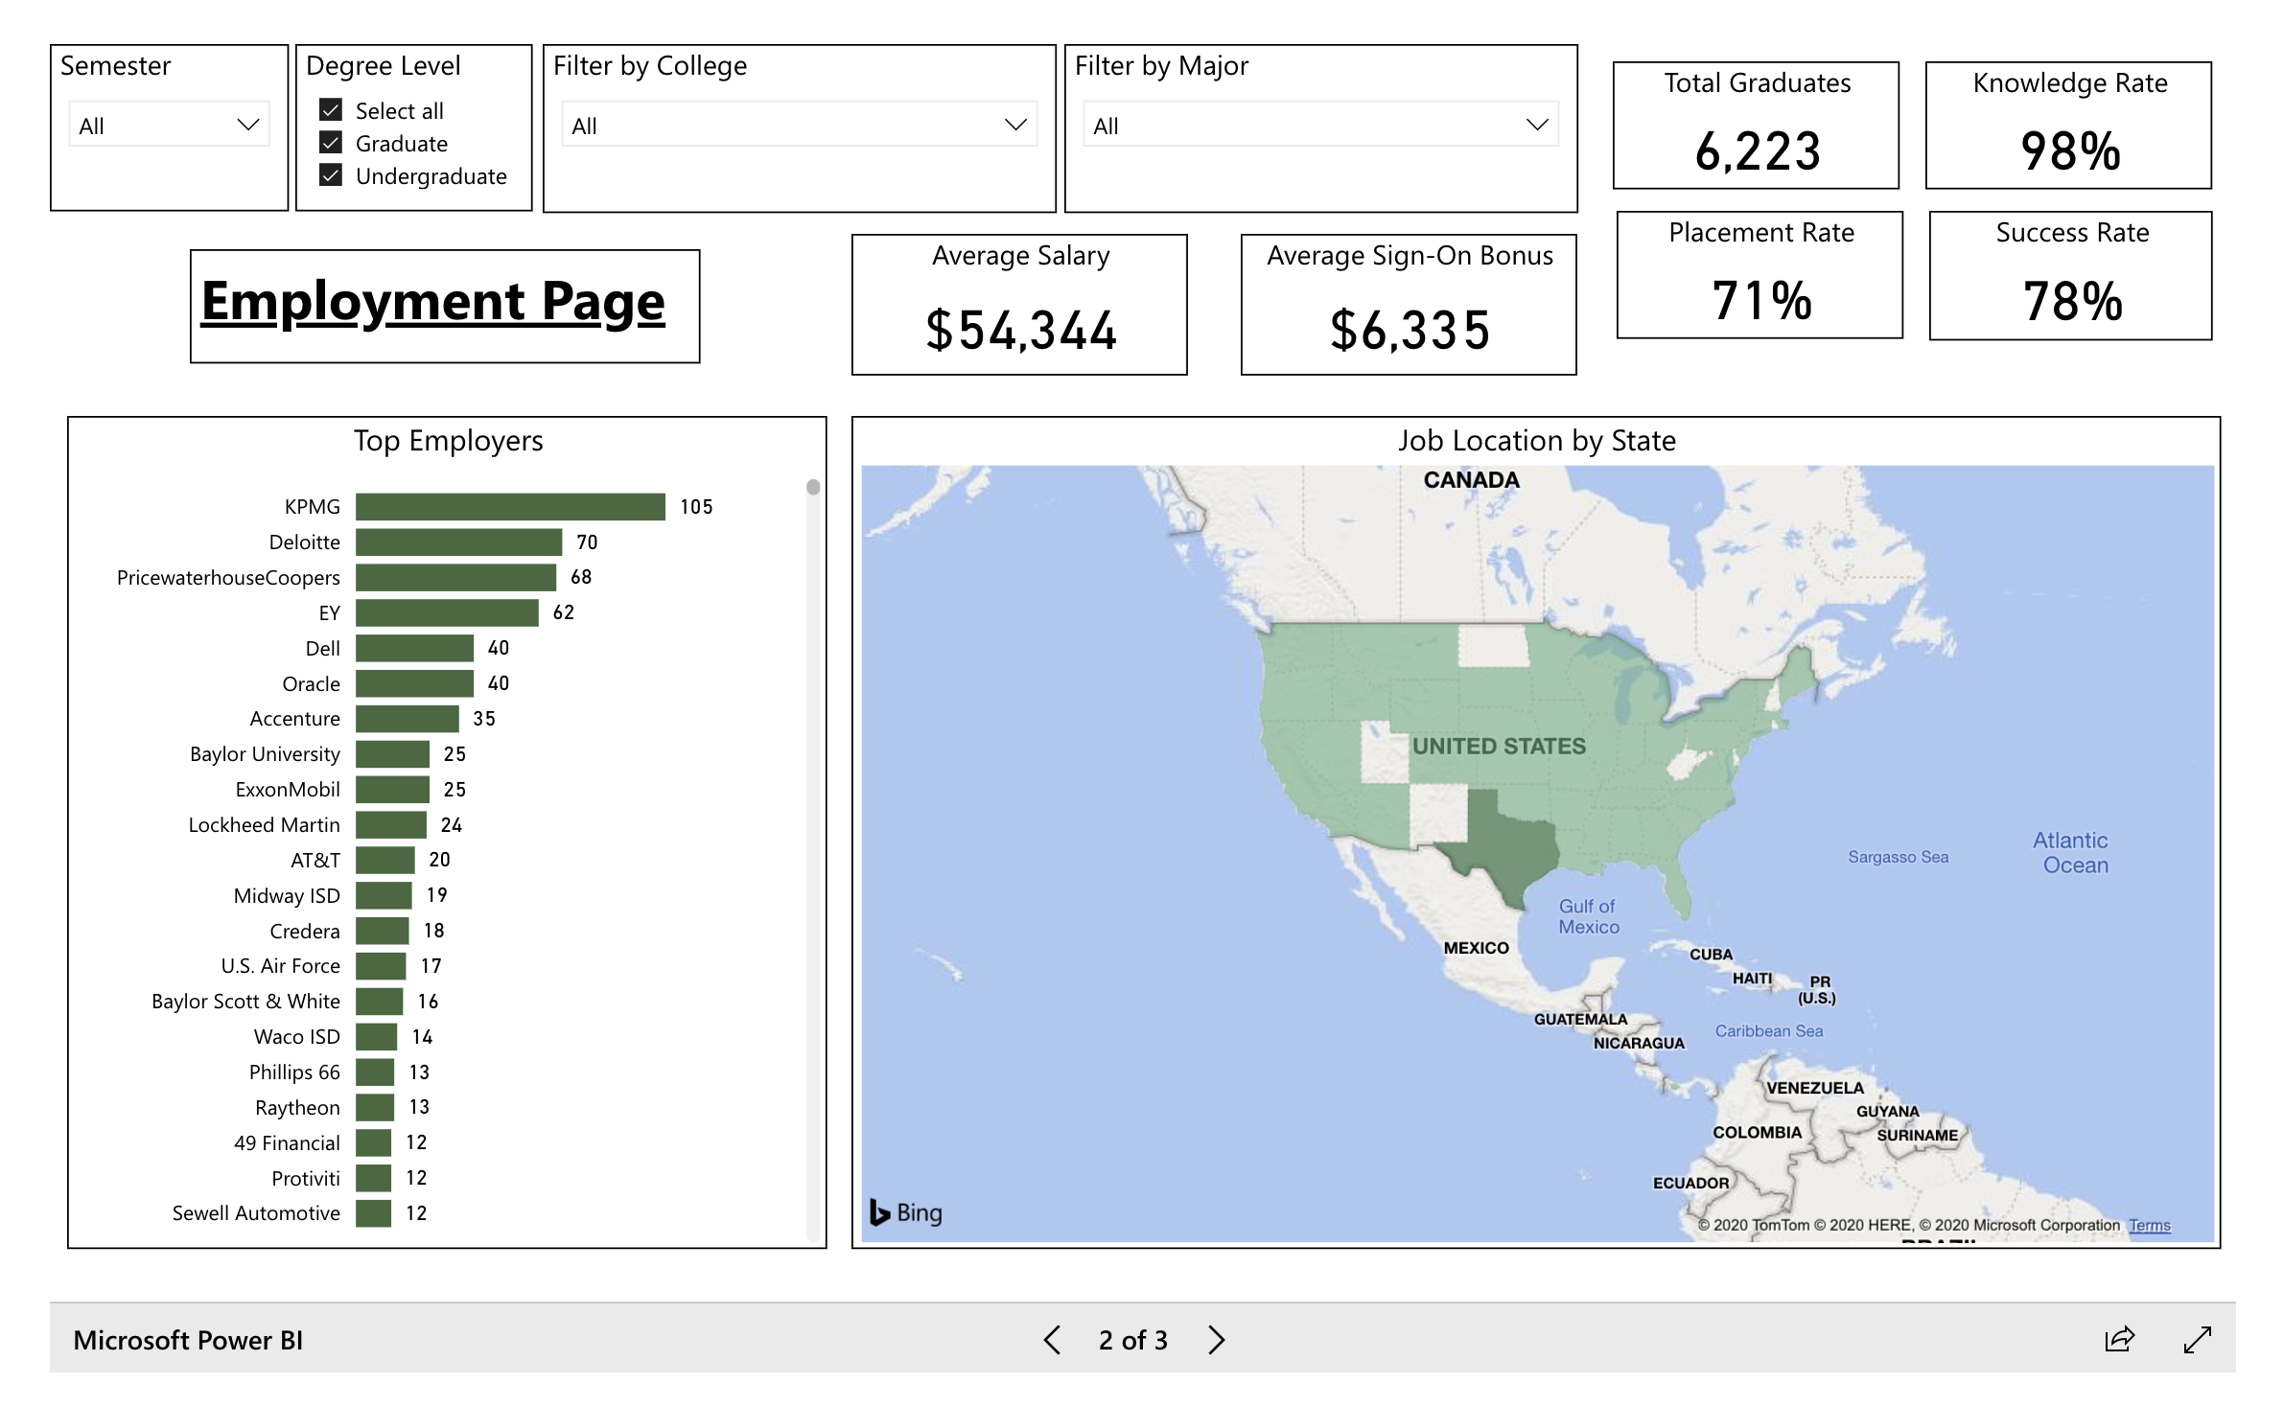Image resolution: width=2284 pixels, height=1407 pixels.
Task: Select the KPMG bar in Top Employers
Action: point(509,507)
